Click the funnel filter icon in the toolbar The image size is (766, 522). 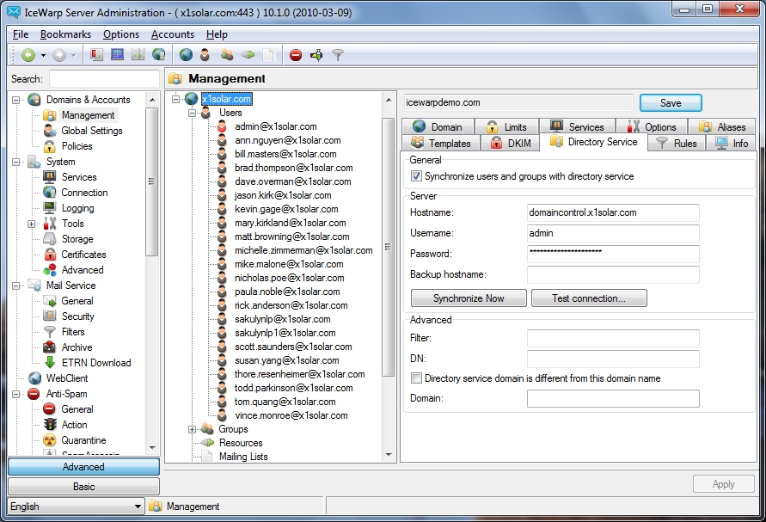click(338, 55)
